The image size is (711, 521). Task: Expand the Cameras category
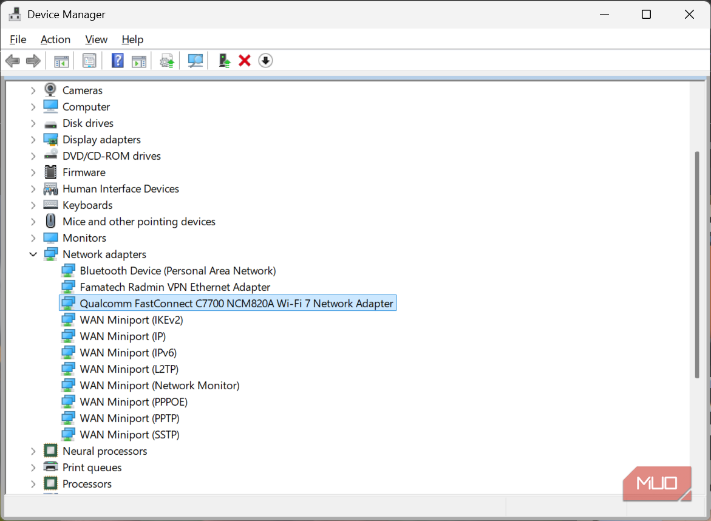(33, 90)
